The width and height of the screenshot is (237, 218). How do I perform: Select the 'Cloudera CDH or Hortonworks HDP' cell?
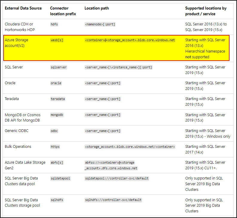pos(20,27)
